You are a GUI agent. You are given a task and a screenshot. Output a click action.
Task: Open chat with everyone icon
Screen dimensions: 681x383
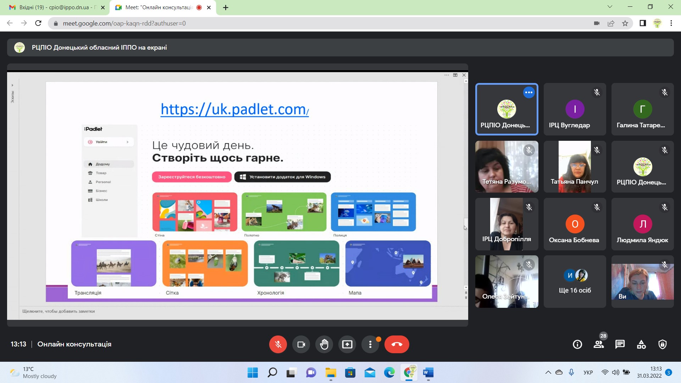point(620,344)
